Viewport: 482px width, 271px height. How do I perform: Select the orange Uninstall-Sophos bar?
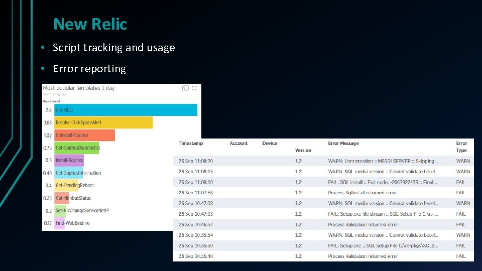click(x=84, y=135)
